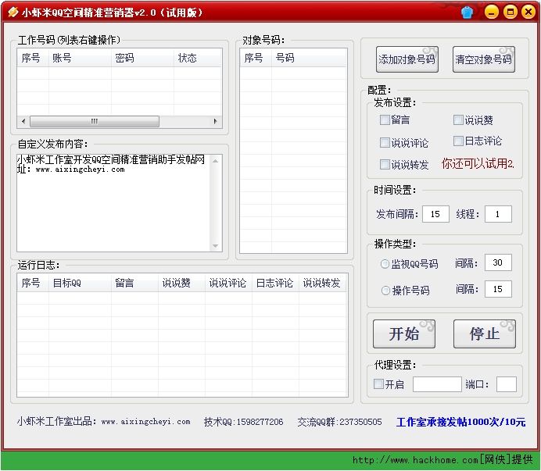Click the 端口 port input field

click(506, 384)
